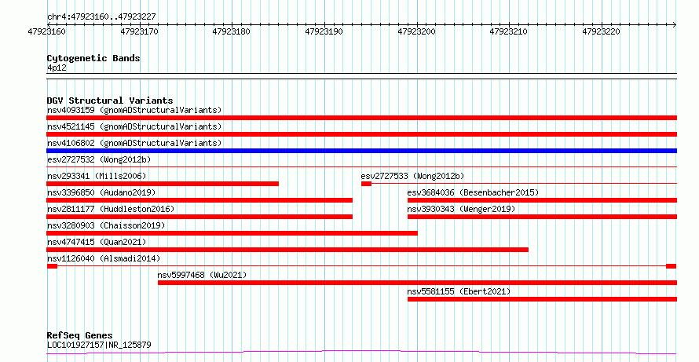Open the nsv1126040 (Alsmadi2014) label
Viewport: 699px width, 362px height.
[x=104, y=258]
